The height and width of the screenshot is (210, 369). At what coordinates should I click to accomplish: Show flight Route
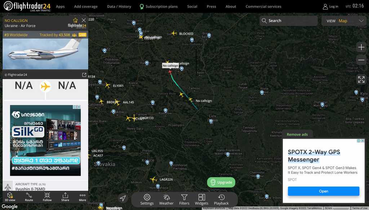point(29,197)
